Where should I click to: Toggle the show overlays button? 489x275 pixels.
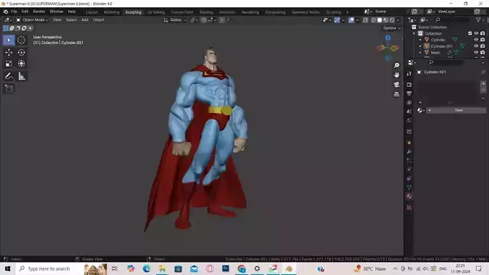(352, 20)
